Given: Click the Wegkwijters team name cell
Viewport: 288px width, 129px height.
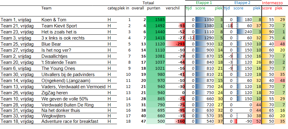Looking at the screenshot, I should tap(52, 116).
